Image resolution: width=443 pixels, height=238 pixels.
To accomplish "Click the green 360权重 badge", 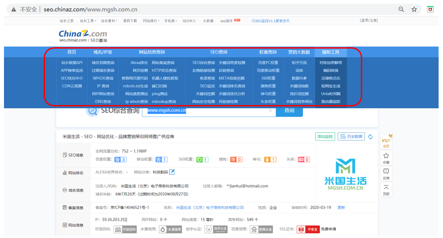I will click(202, 159).
